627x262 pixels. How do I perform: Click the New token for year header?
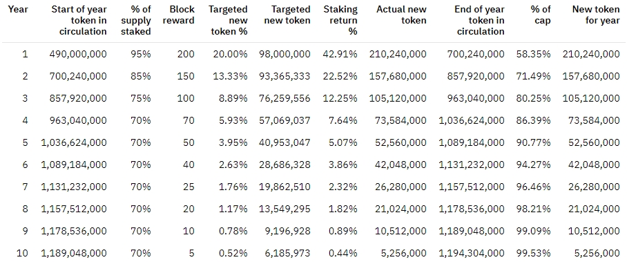(x=597, y=15)
